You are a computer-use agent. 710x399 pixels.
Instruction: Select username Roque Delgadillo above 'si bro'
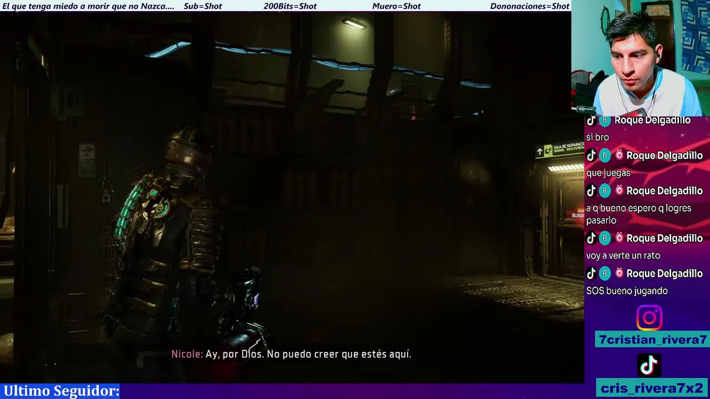click(652, 120)
